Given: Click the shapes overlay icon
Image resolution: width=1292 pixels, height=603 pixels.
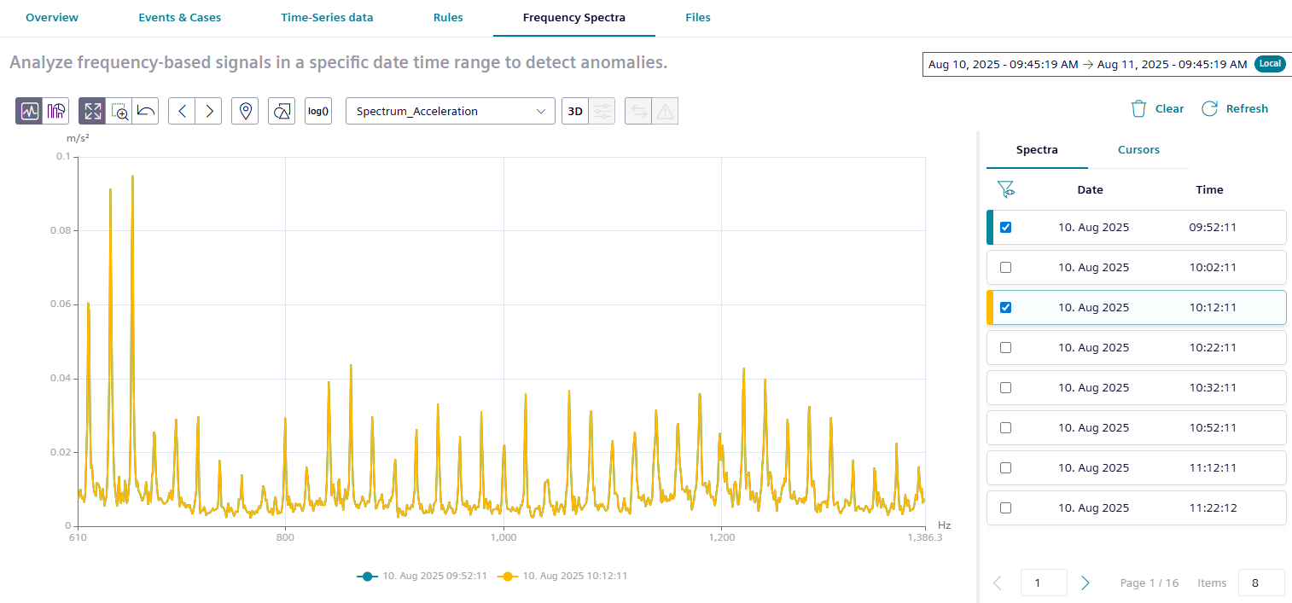Looking at the screenshot, I should pyautogui.click(x=282, y=111).
